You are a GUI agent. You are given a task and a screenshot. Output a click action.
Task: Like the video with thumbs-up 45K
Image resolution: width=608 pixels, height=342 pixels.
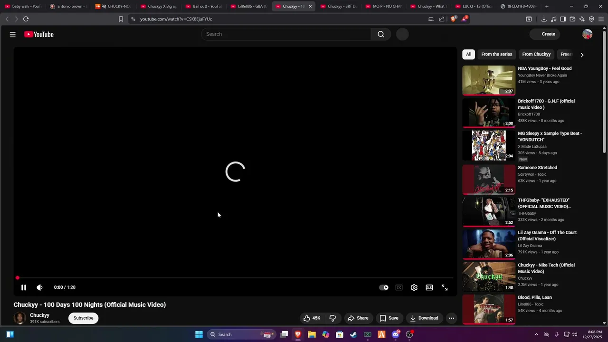tap(312, 318)
